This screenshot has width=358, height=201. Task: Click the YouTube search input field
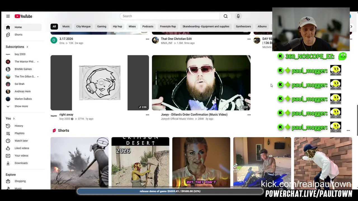click(x=170, y=16)
